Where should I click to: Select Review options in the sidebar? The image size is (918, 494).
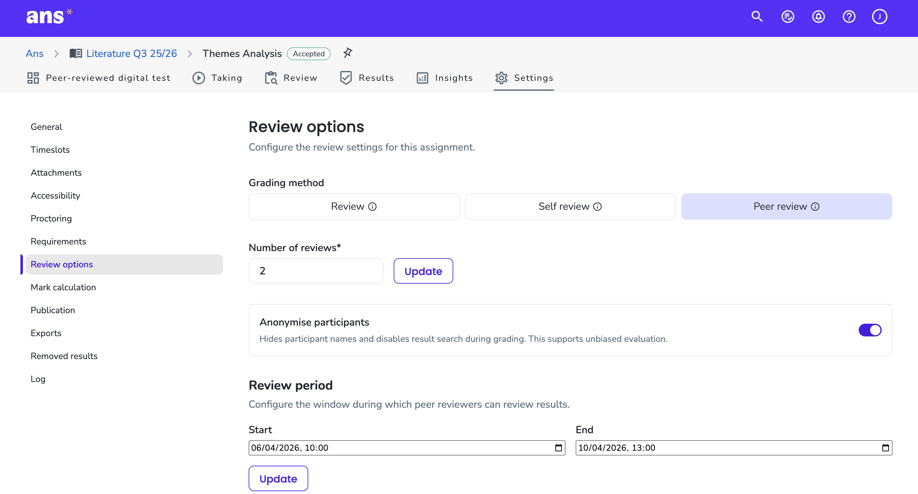tap(124, 265)
